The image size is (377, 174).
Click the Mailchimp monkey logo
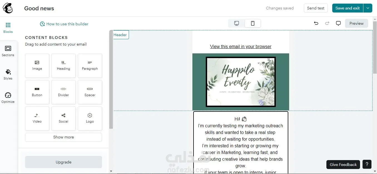tap(8, 8)
